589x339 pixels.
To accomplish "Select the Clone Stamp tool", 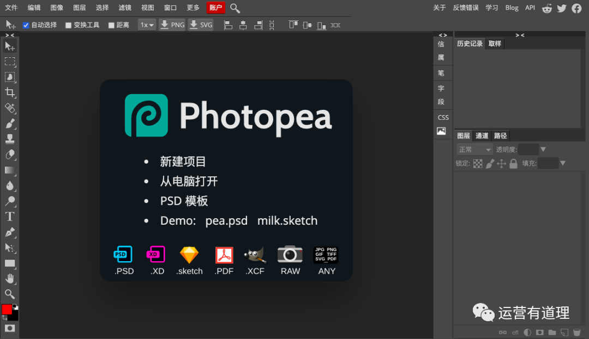I will tap(10, 139).
